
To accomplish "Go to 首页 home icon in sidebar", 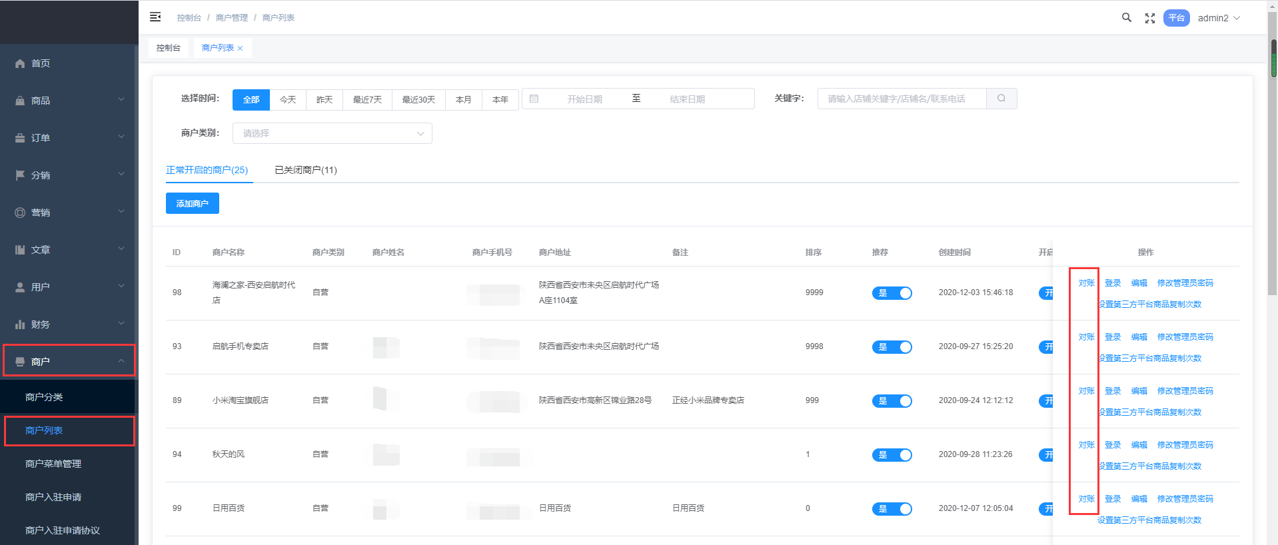I will click(20, 63).
